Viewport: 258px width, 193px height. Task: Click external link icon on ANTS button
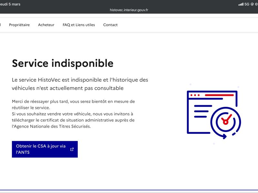(72, 149)
